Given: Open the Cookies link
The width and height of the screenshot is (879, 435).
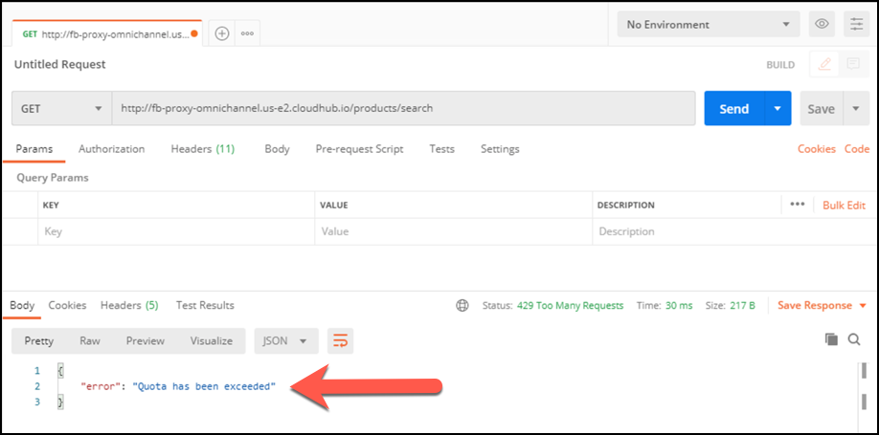Looking at the screenshot, I should [x=817, y=149].
